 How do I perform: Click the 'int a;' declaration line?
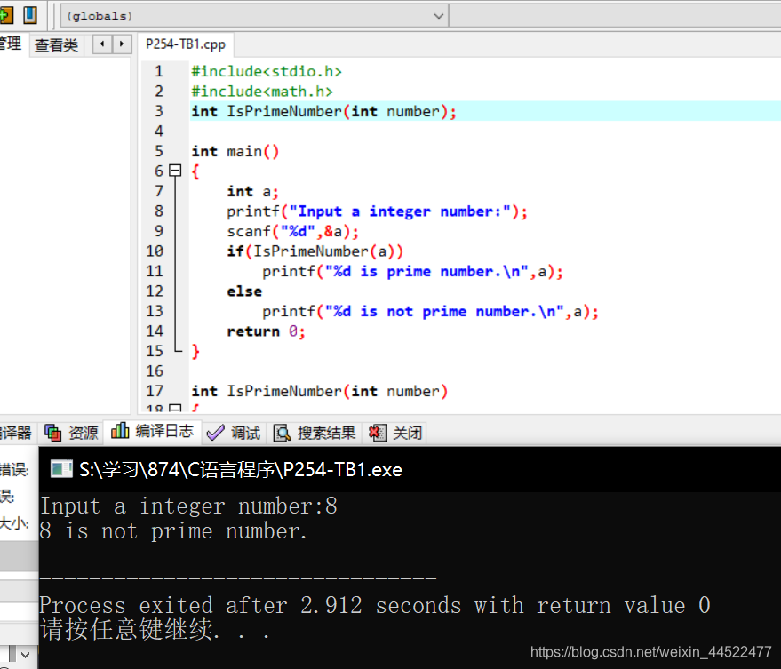pyautogui.click(x=252, y=191)
